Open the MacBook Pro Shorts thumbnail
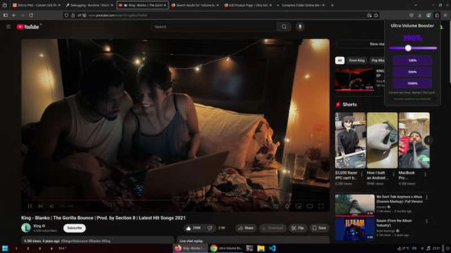This screenshot has width=451, height=253. click(414, 140)
